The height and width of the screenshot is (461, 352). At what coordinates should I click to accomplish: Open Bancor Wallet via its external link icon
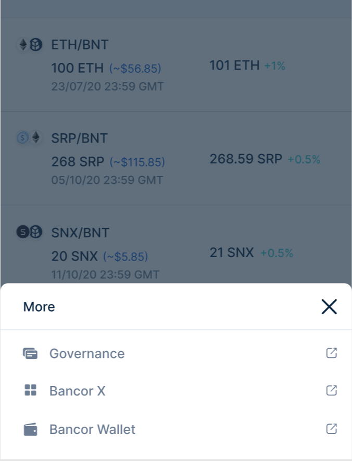coord(332,429)
